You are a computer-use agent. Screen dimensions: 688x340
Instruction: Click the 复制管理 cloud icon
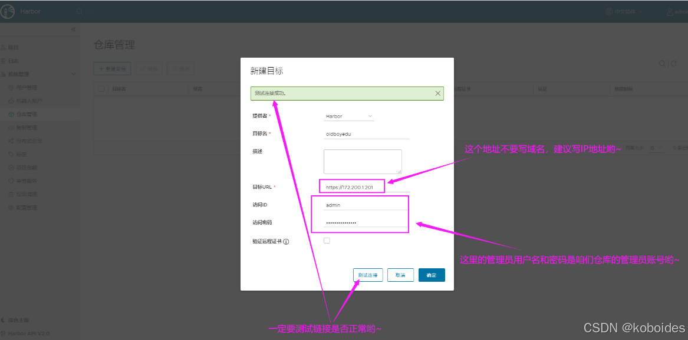coord(12,128)
